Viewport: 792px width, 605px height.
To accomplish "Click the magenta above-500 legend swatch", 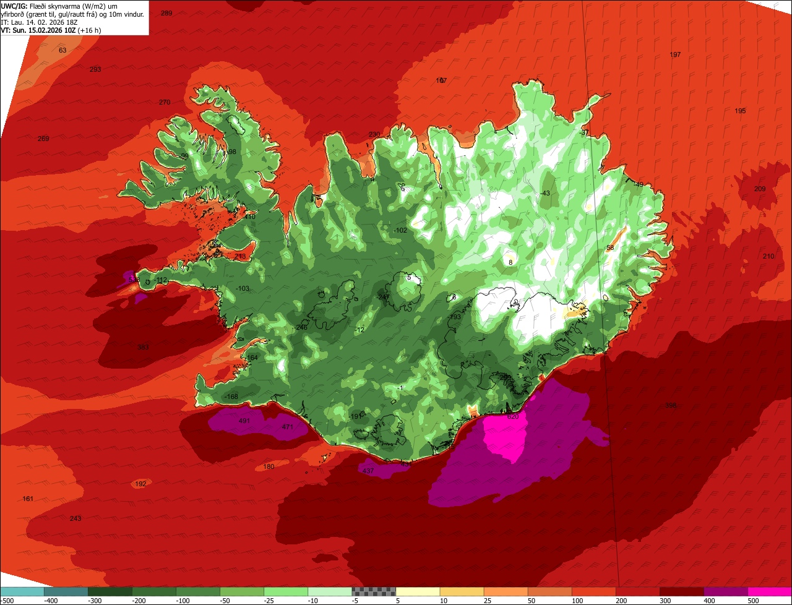I will click(769, 591).
